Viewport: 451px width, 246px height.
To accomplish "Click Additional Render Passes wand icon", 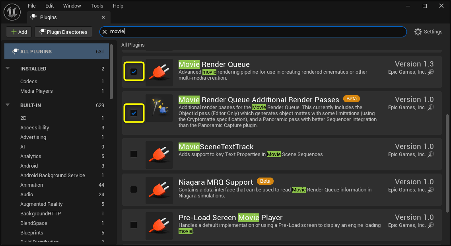I will point(159,108).
